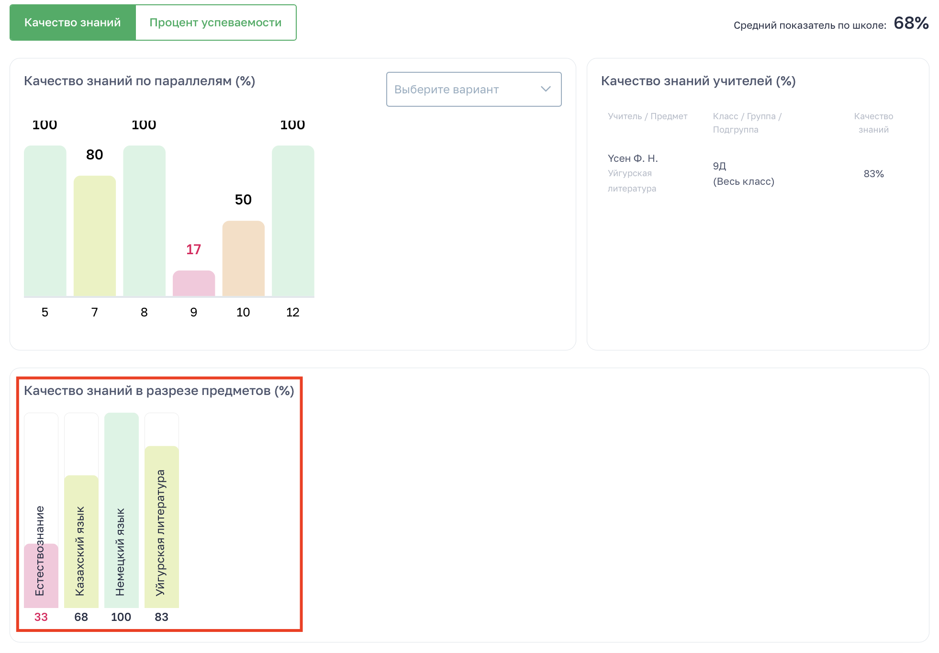Viewport: 939px width, 653px height.
Task: Click the orange grade 10 bar
Action: (x=243, y=259)
